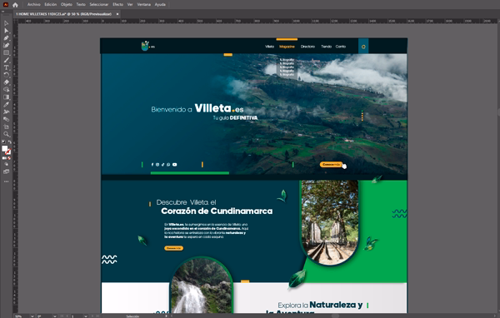Open the Texto menu

tap(81, 4)
